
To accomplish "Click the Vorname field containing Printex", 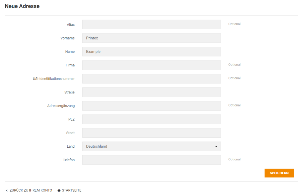I will click(151, 38).
